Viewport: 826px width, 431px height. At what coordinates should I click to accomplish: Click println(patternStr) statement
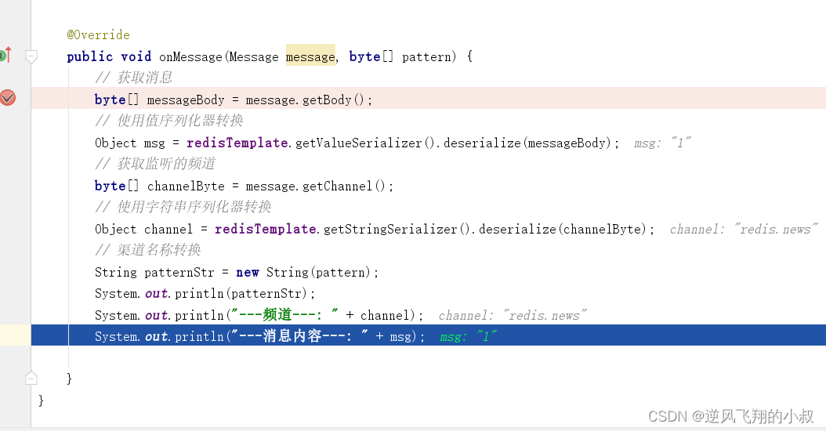(205, 294)
